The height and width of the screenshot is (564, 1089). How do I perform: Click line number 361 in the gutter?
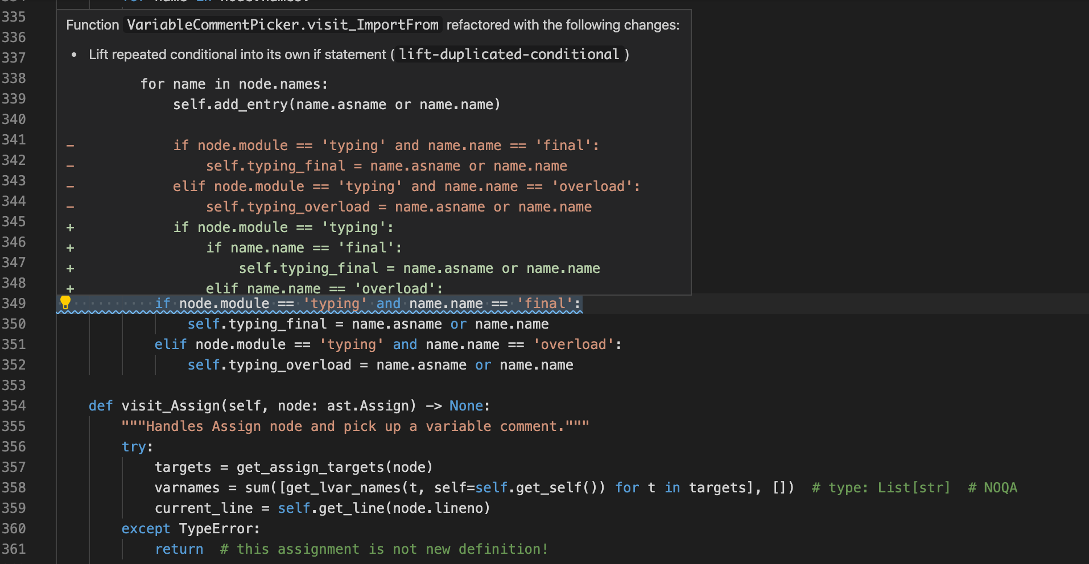point(14,549)
